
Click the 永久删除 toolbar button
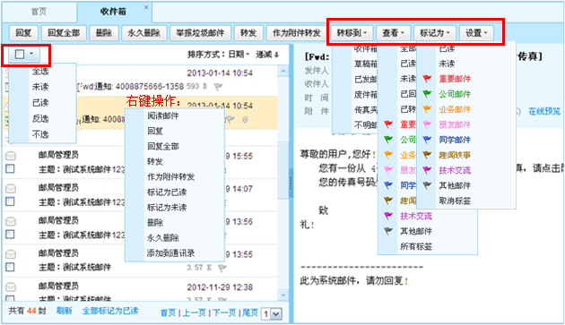point(143,33)
